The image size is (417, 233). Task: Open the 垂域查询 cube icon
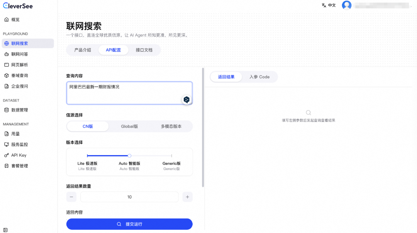[7, 76]
